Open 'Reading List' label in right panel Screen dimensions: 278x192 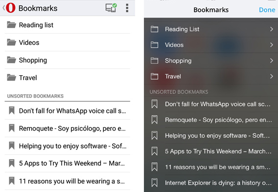tap(182, 29)
